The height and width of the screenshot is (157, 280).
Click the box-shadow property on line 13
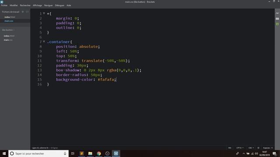pyautogui.click(x=68, y=70)
